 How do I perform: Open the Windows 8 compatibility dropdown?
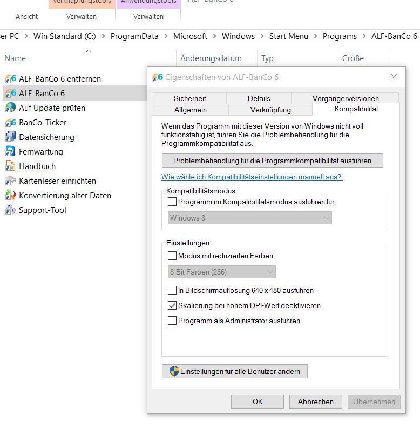pyautogui.click(x=249, y=218)
